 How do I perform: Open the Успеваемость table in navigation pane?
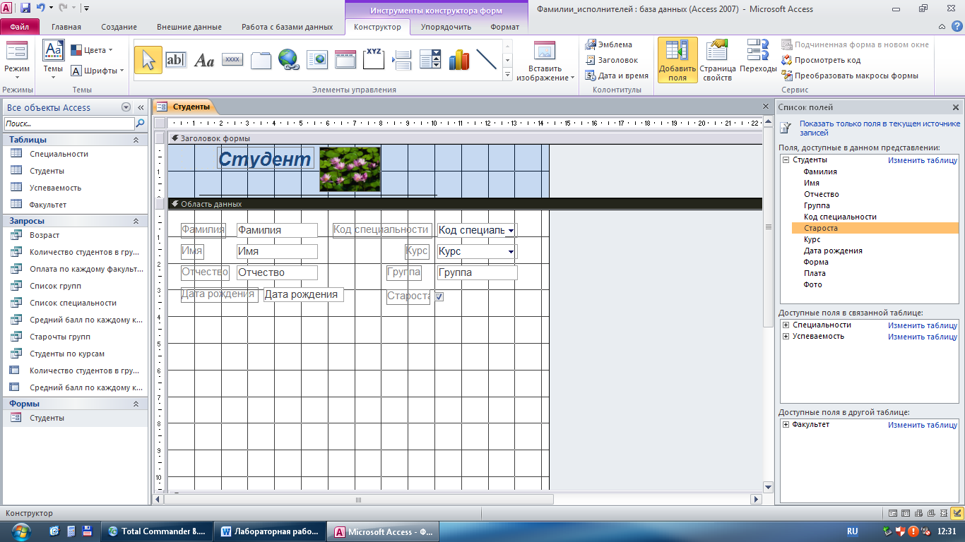55,188
